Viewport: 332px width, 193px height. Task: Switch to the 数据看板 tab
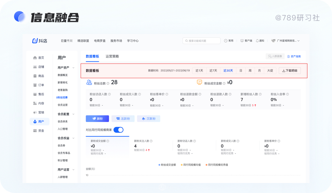92,57
